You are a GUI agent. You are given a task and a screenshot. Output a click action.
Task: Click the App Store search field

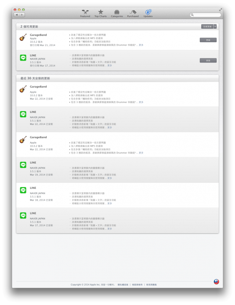click(206, 15)
